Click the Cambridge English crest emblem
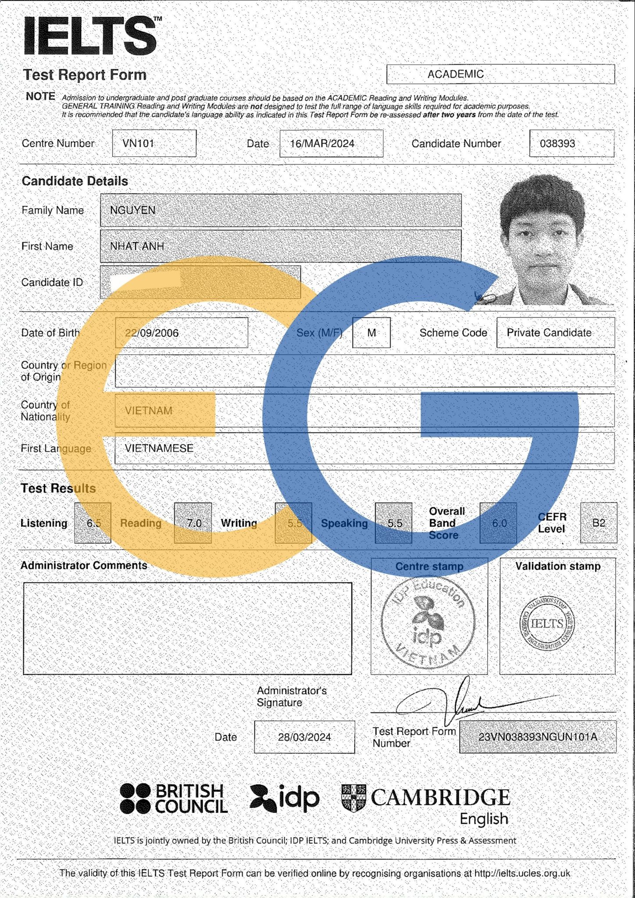 coord(353,798)
